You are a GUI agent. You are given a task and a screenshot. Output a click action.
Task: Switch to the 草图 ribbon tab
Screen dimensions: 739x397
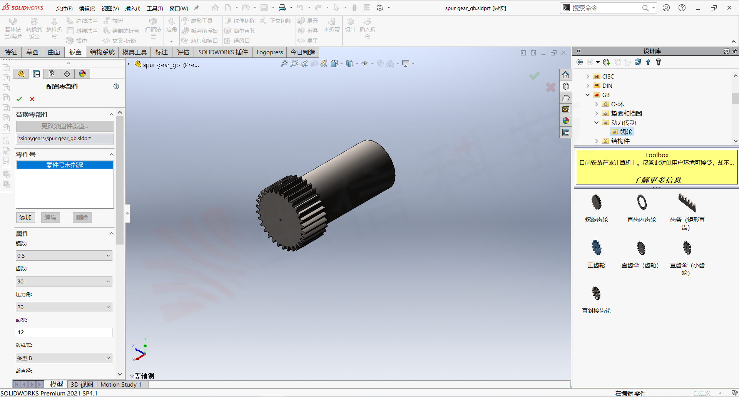tap(32, 52)
